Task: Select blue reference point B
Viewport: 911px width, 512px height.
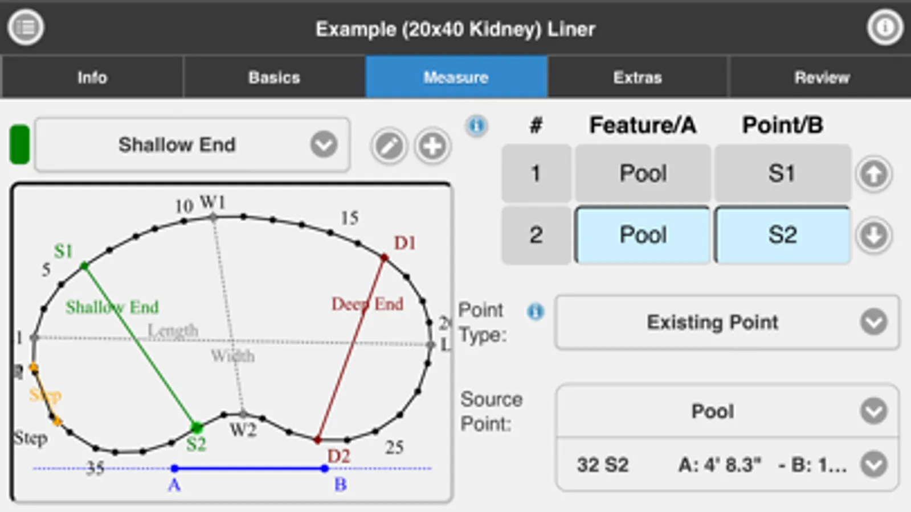Action: [325, 469]
